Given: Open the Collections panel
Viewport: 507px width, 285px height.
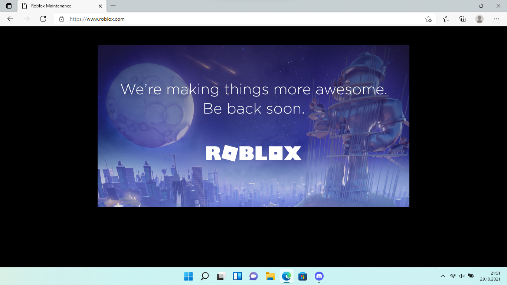Looking at the screenshot, I should (x=462, y=19).
